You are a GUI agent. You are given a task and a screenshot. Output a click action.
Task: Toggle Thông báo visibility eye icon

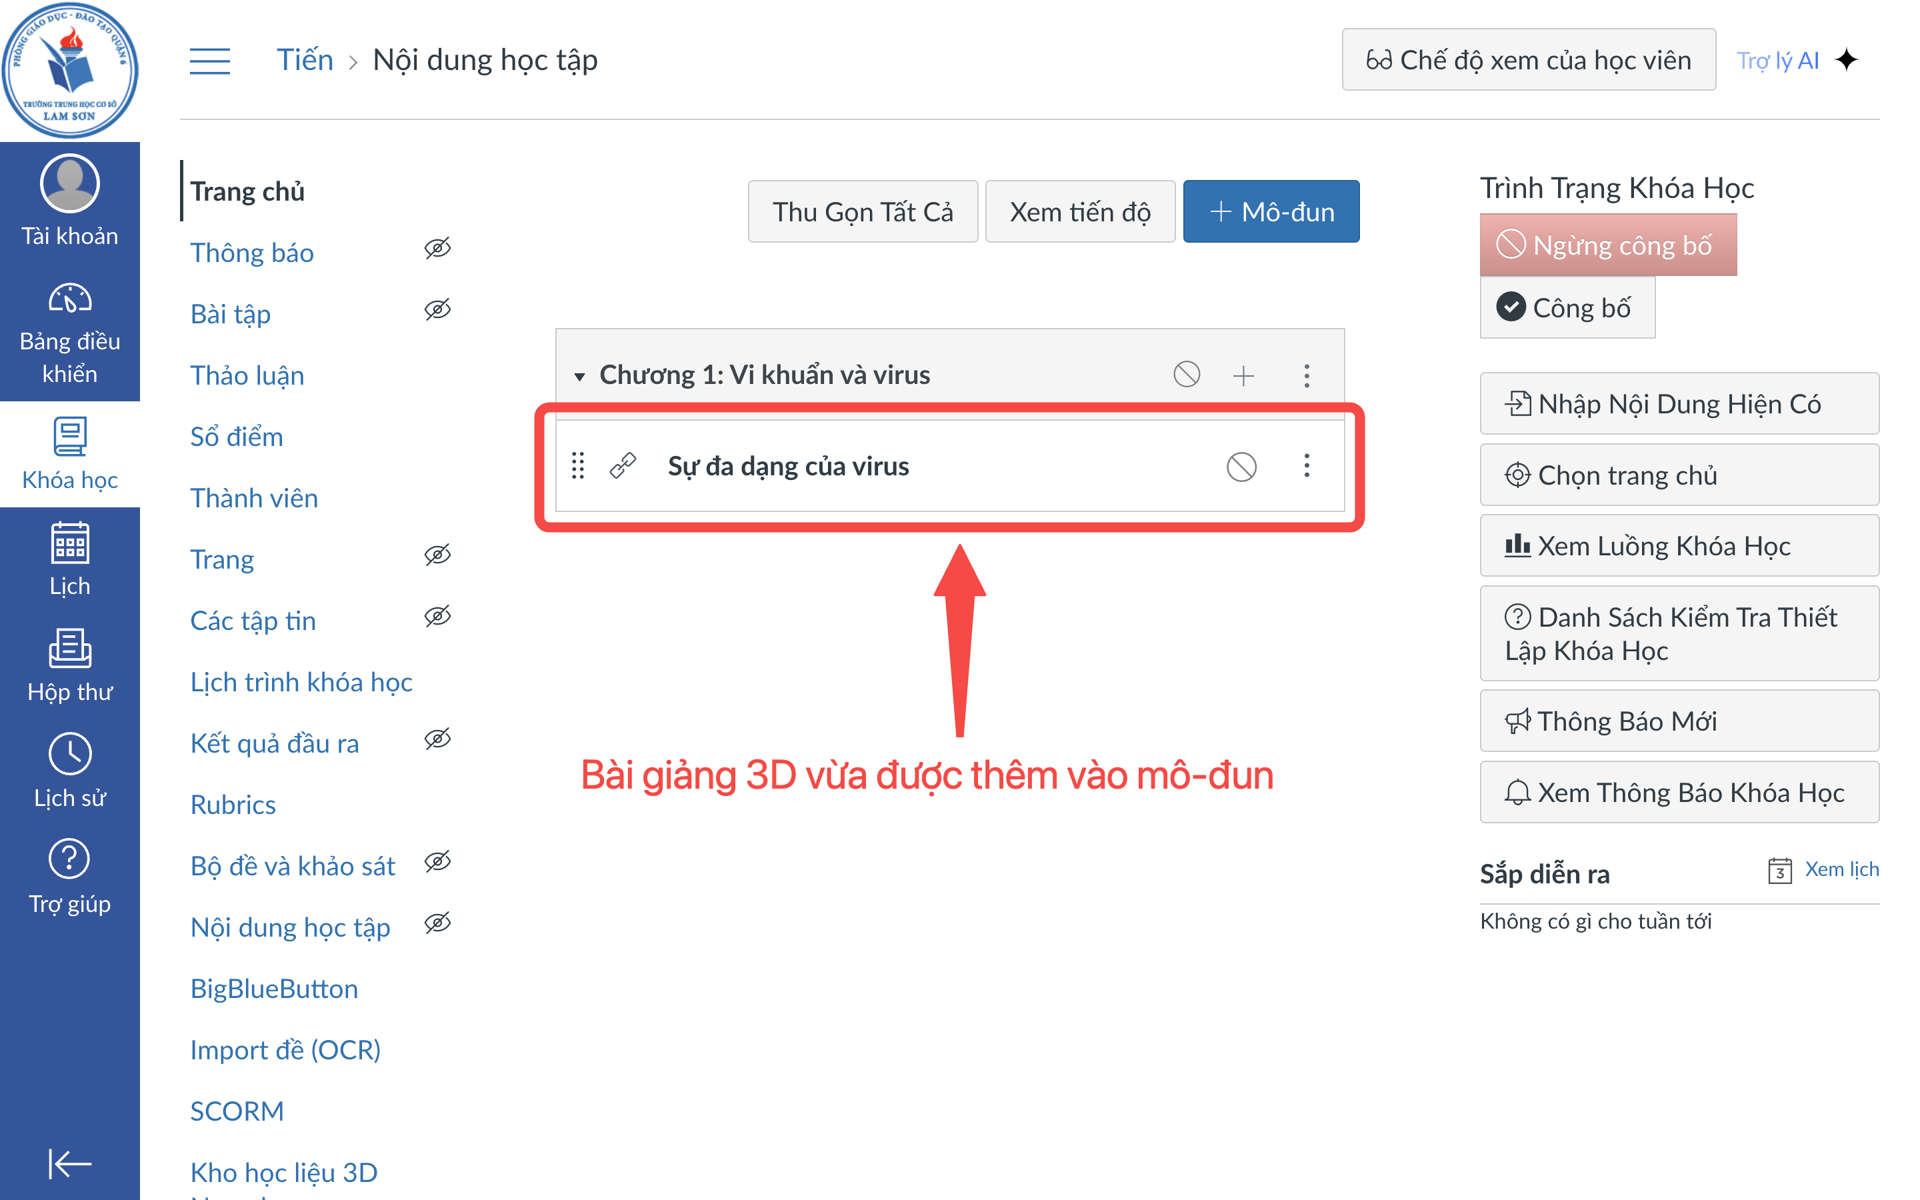pyautogui.click(x=437, y=249)
